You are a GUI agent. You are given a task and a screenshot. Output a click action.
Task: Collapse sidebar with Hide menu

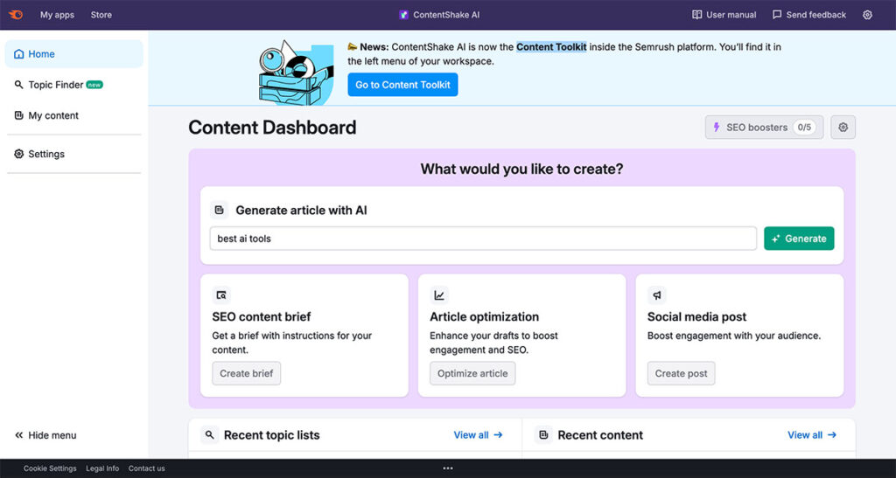[x=45, y=435]
